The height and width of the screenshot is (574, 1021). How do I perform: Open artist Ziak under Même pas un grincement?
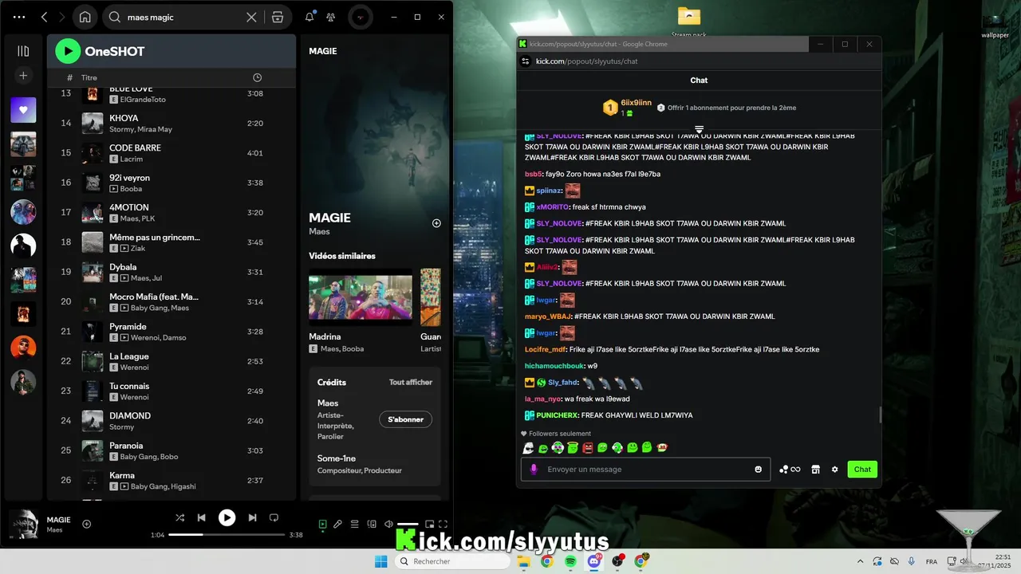pos(139,249)
